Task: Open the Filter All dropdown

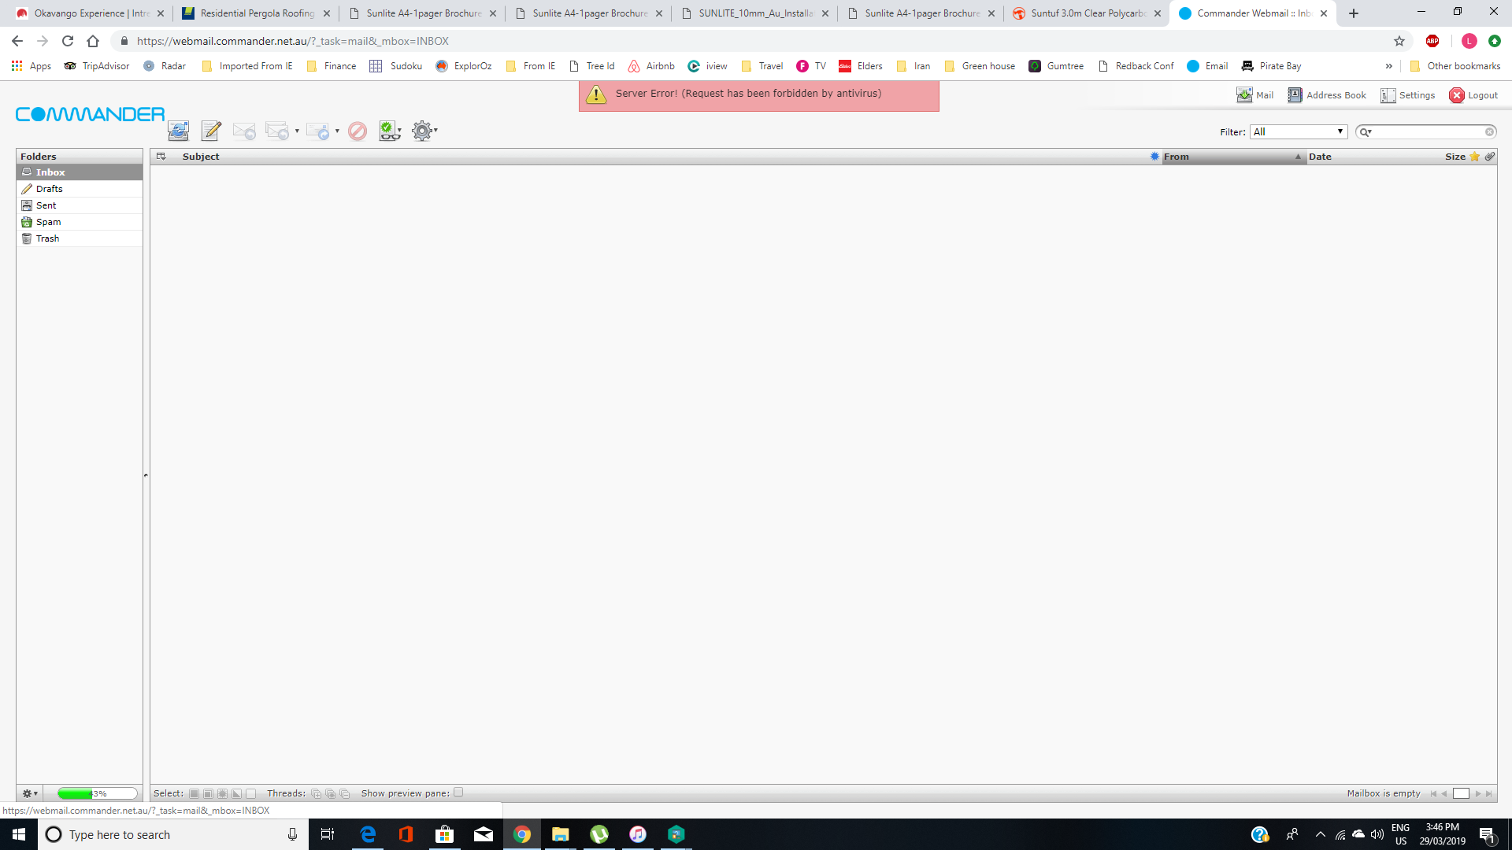Action: tap(1299, 131)
